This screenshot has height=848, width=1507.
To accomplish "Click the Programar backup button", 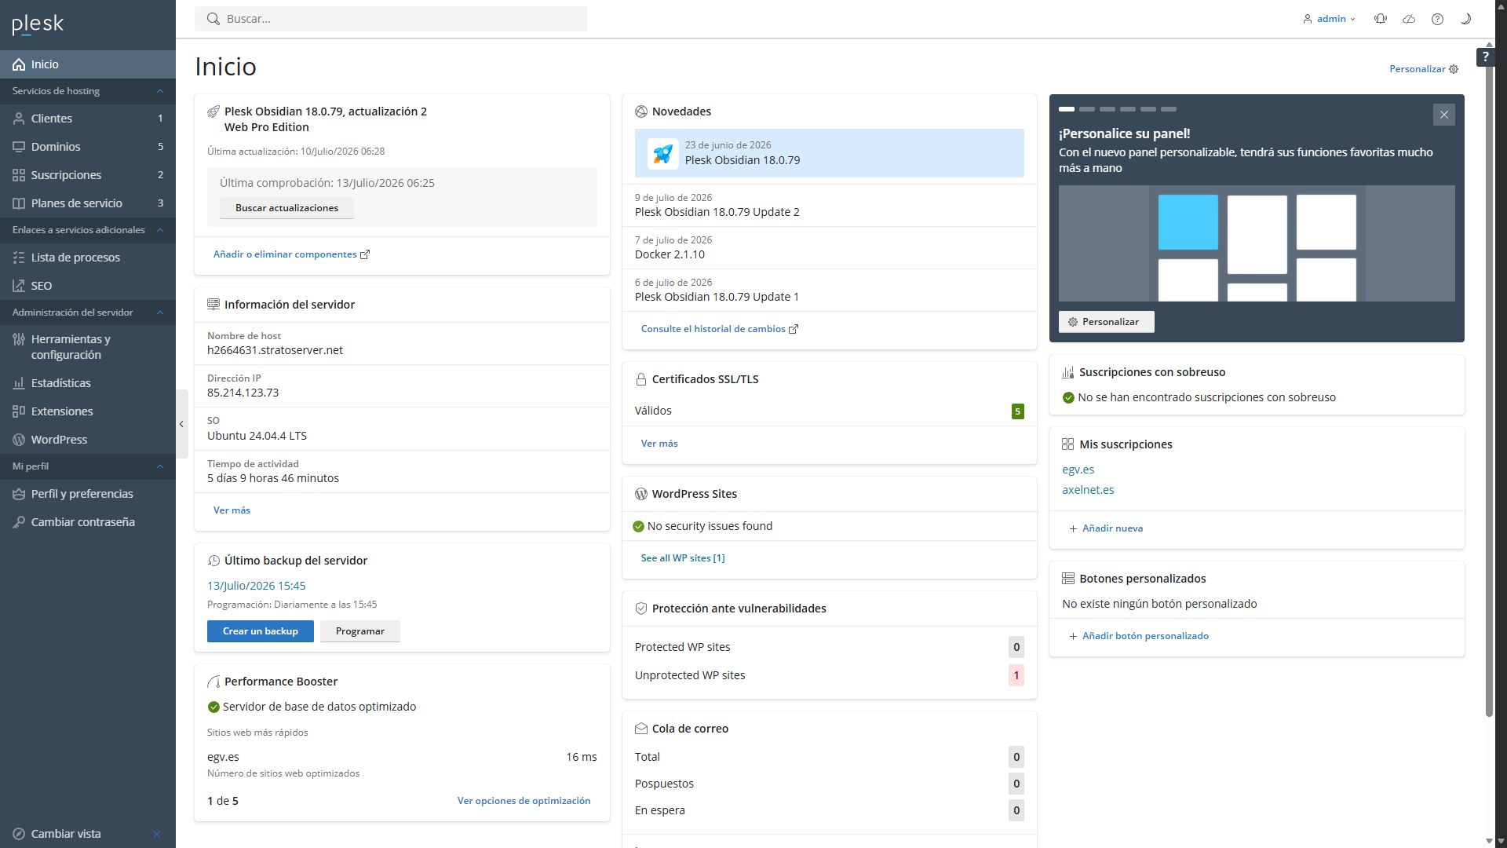I will click(x=359, y=631).
